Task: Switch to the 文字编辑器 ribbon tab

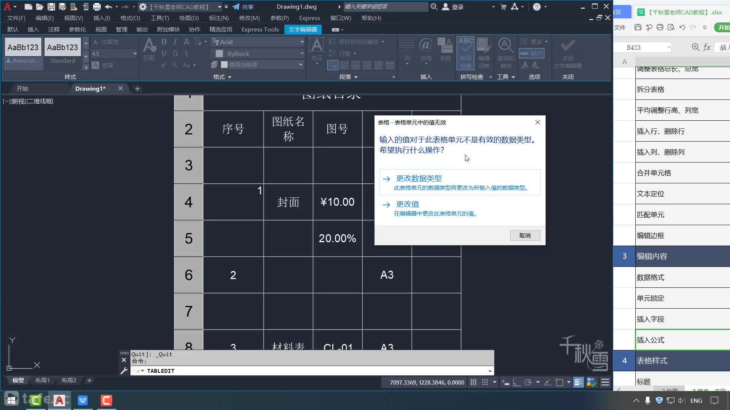Action: click(x=303, y=29)
